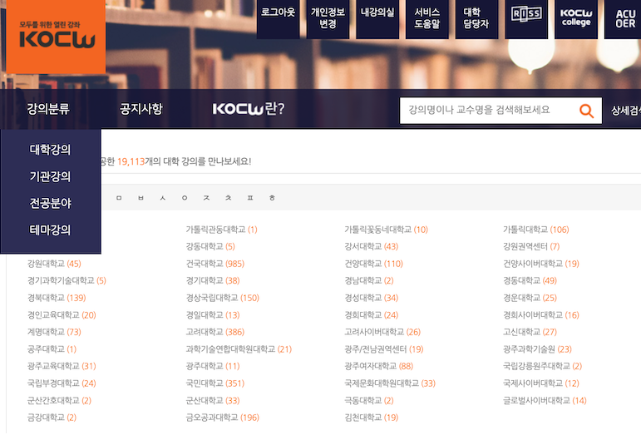Open 건국대학교 (985) lectures

(215, 264)
